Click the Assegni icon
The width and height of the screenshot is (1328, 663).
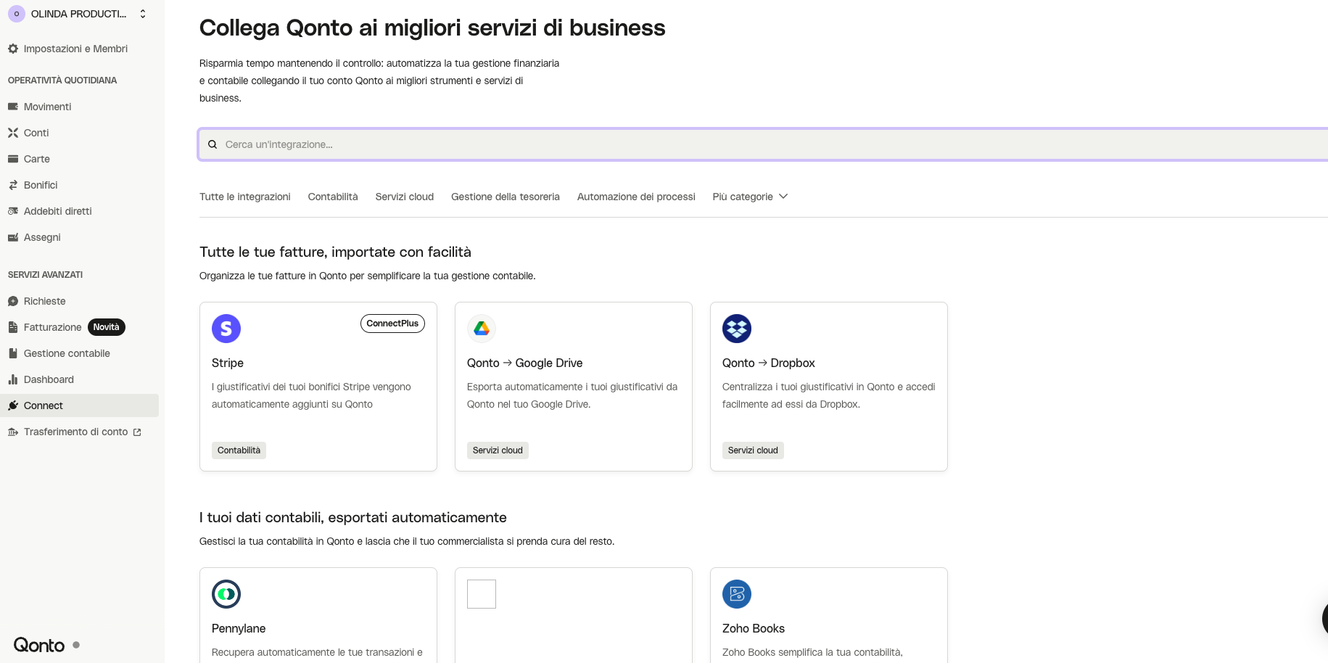(x=13, y=237)
